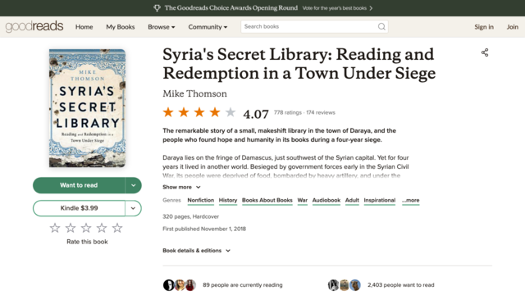Click the share icon beside the title
This screenshot has width=525, height=295.
click(x=485, y=52)
